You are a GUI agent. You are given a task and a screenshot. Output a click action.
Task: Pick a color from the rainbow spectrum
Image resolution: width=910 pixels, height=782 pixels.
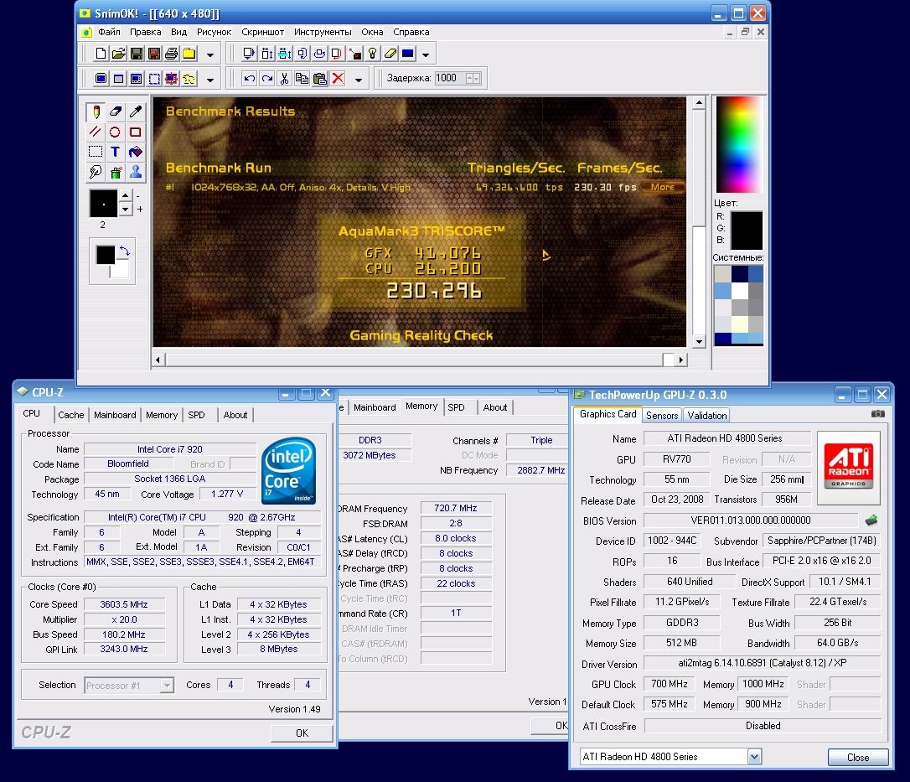tap(739, 144)
